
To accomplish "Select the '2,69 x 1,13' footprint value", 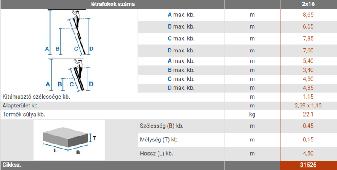I will pyautogui.click(x=308, y=105).
